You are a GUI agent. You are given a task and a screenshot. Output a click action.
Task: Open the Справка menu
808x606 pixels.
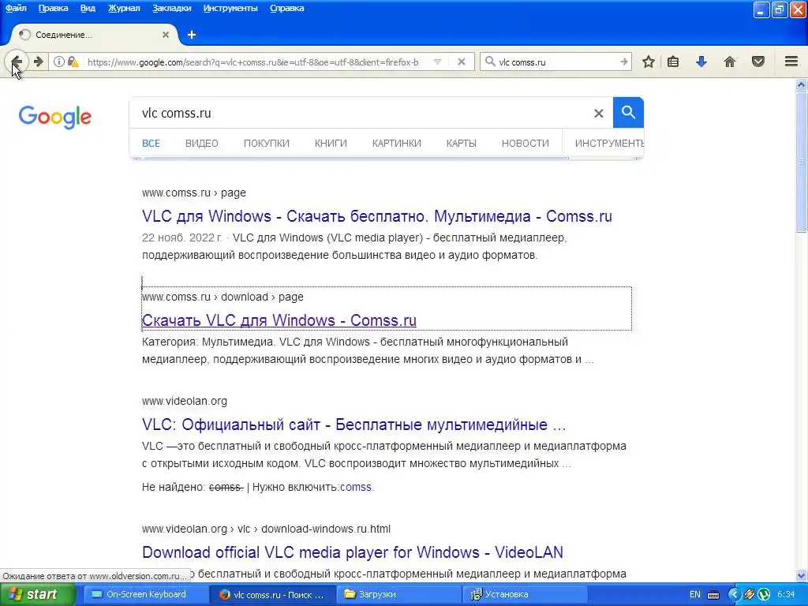[x=286, y=8]
